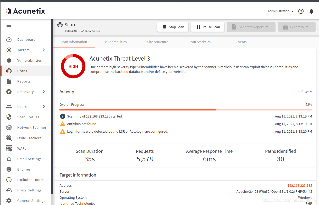The width and height of the screenshot is (319, 205).
Task: Open the Generate Report dropdown
Action: 251,27
